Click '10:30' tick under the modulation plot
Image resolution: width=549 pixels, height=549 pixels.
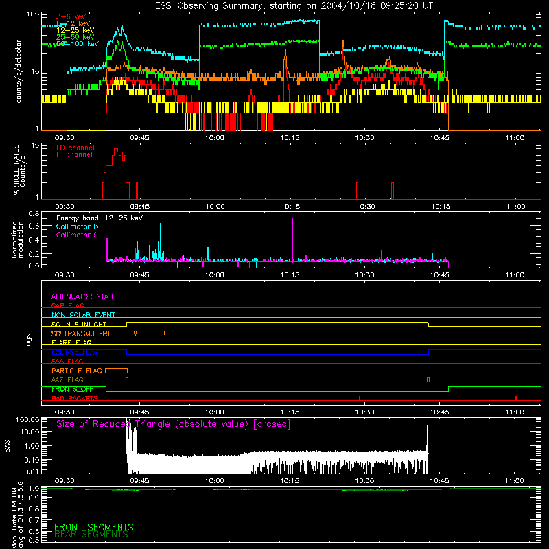coord(365,275)
